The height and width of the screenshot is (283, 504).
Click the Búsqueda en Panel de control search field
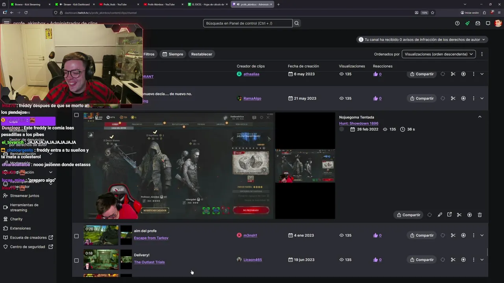(x=248, y=23)
